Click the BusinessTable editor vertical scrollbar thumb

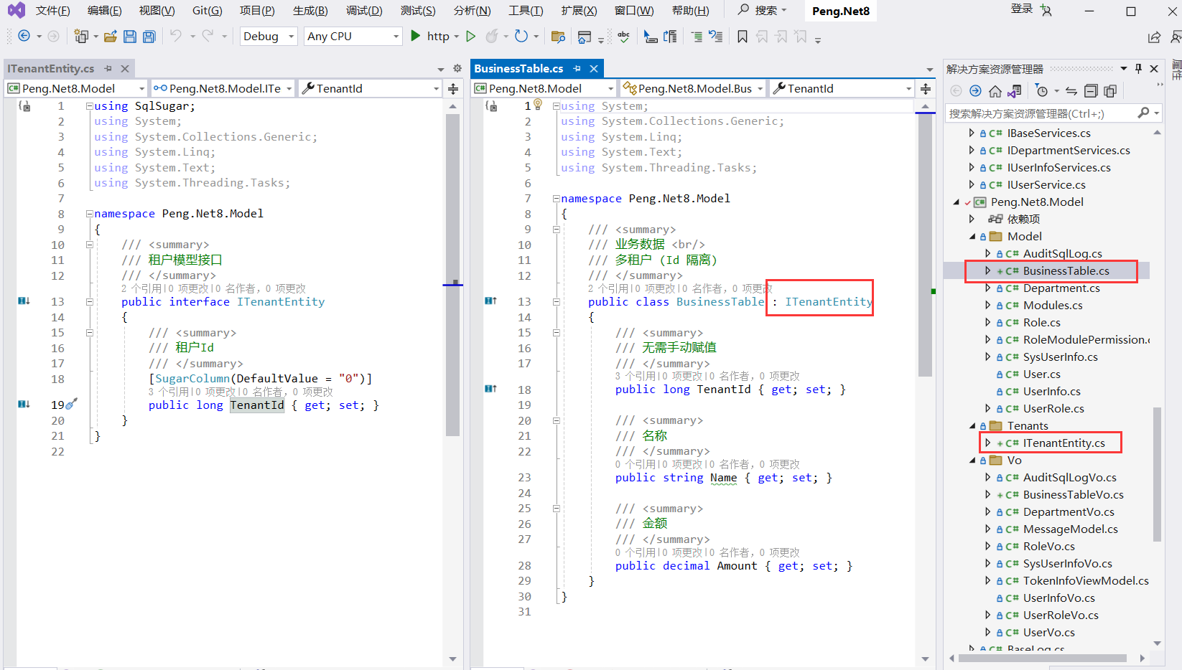click(925, 245)
